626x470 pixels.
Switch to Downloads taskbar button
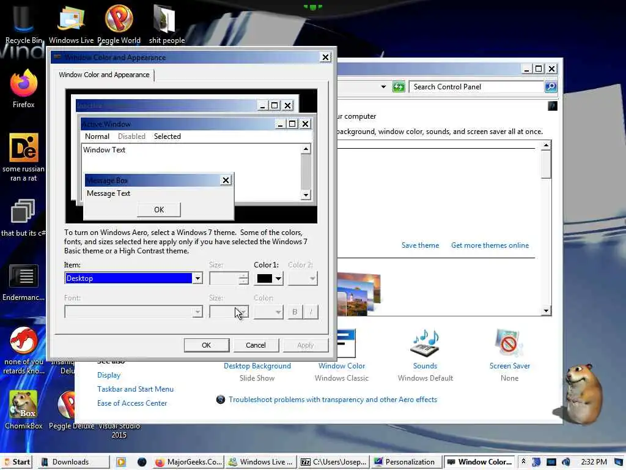pos(74,462)
